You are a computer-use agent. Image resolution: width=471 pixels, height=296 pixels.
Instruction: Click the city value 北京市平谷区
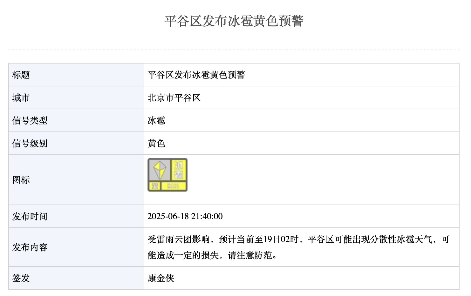(174, 98)
